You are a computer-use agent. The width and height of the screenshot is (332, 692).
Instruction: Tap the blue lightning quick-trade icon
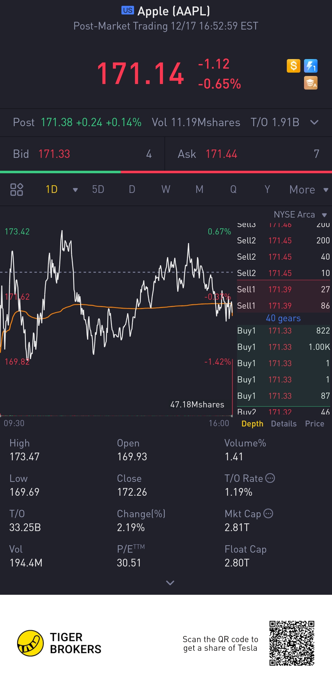(x=310, y=66)
